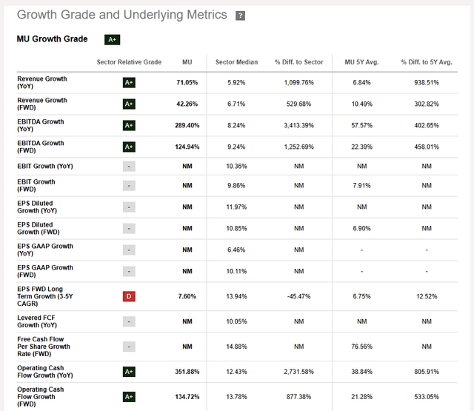Click the Sector Relative Grade column header
The width and height of the screenshot is (474, 411).
pyautogui.click(x=129, y=62)
